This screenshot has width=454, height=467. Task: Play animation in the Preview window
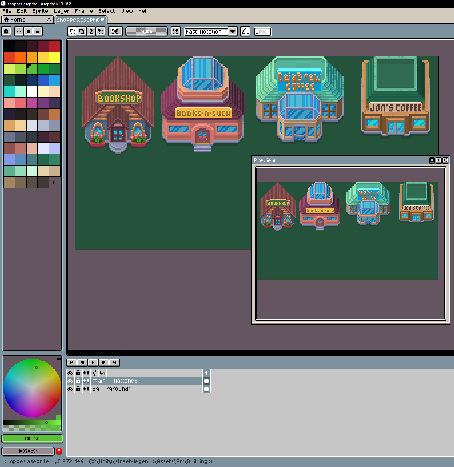click(x=439, y=160)
